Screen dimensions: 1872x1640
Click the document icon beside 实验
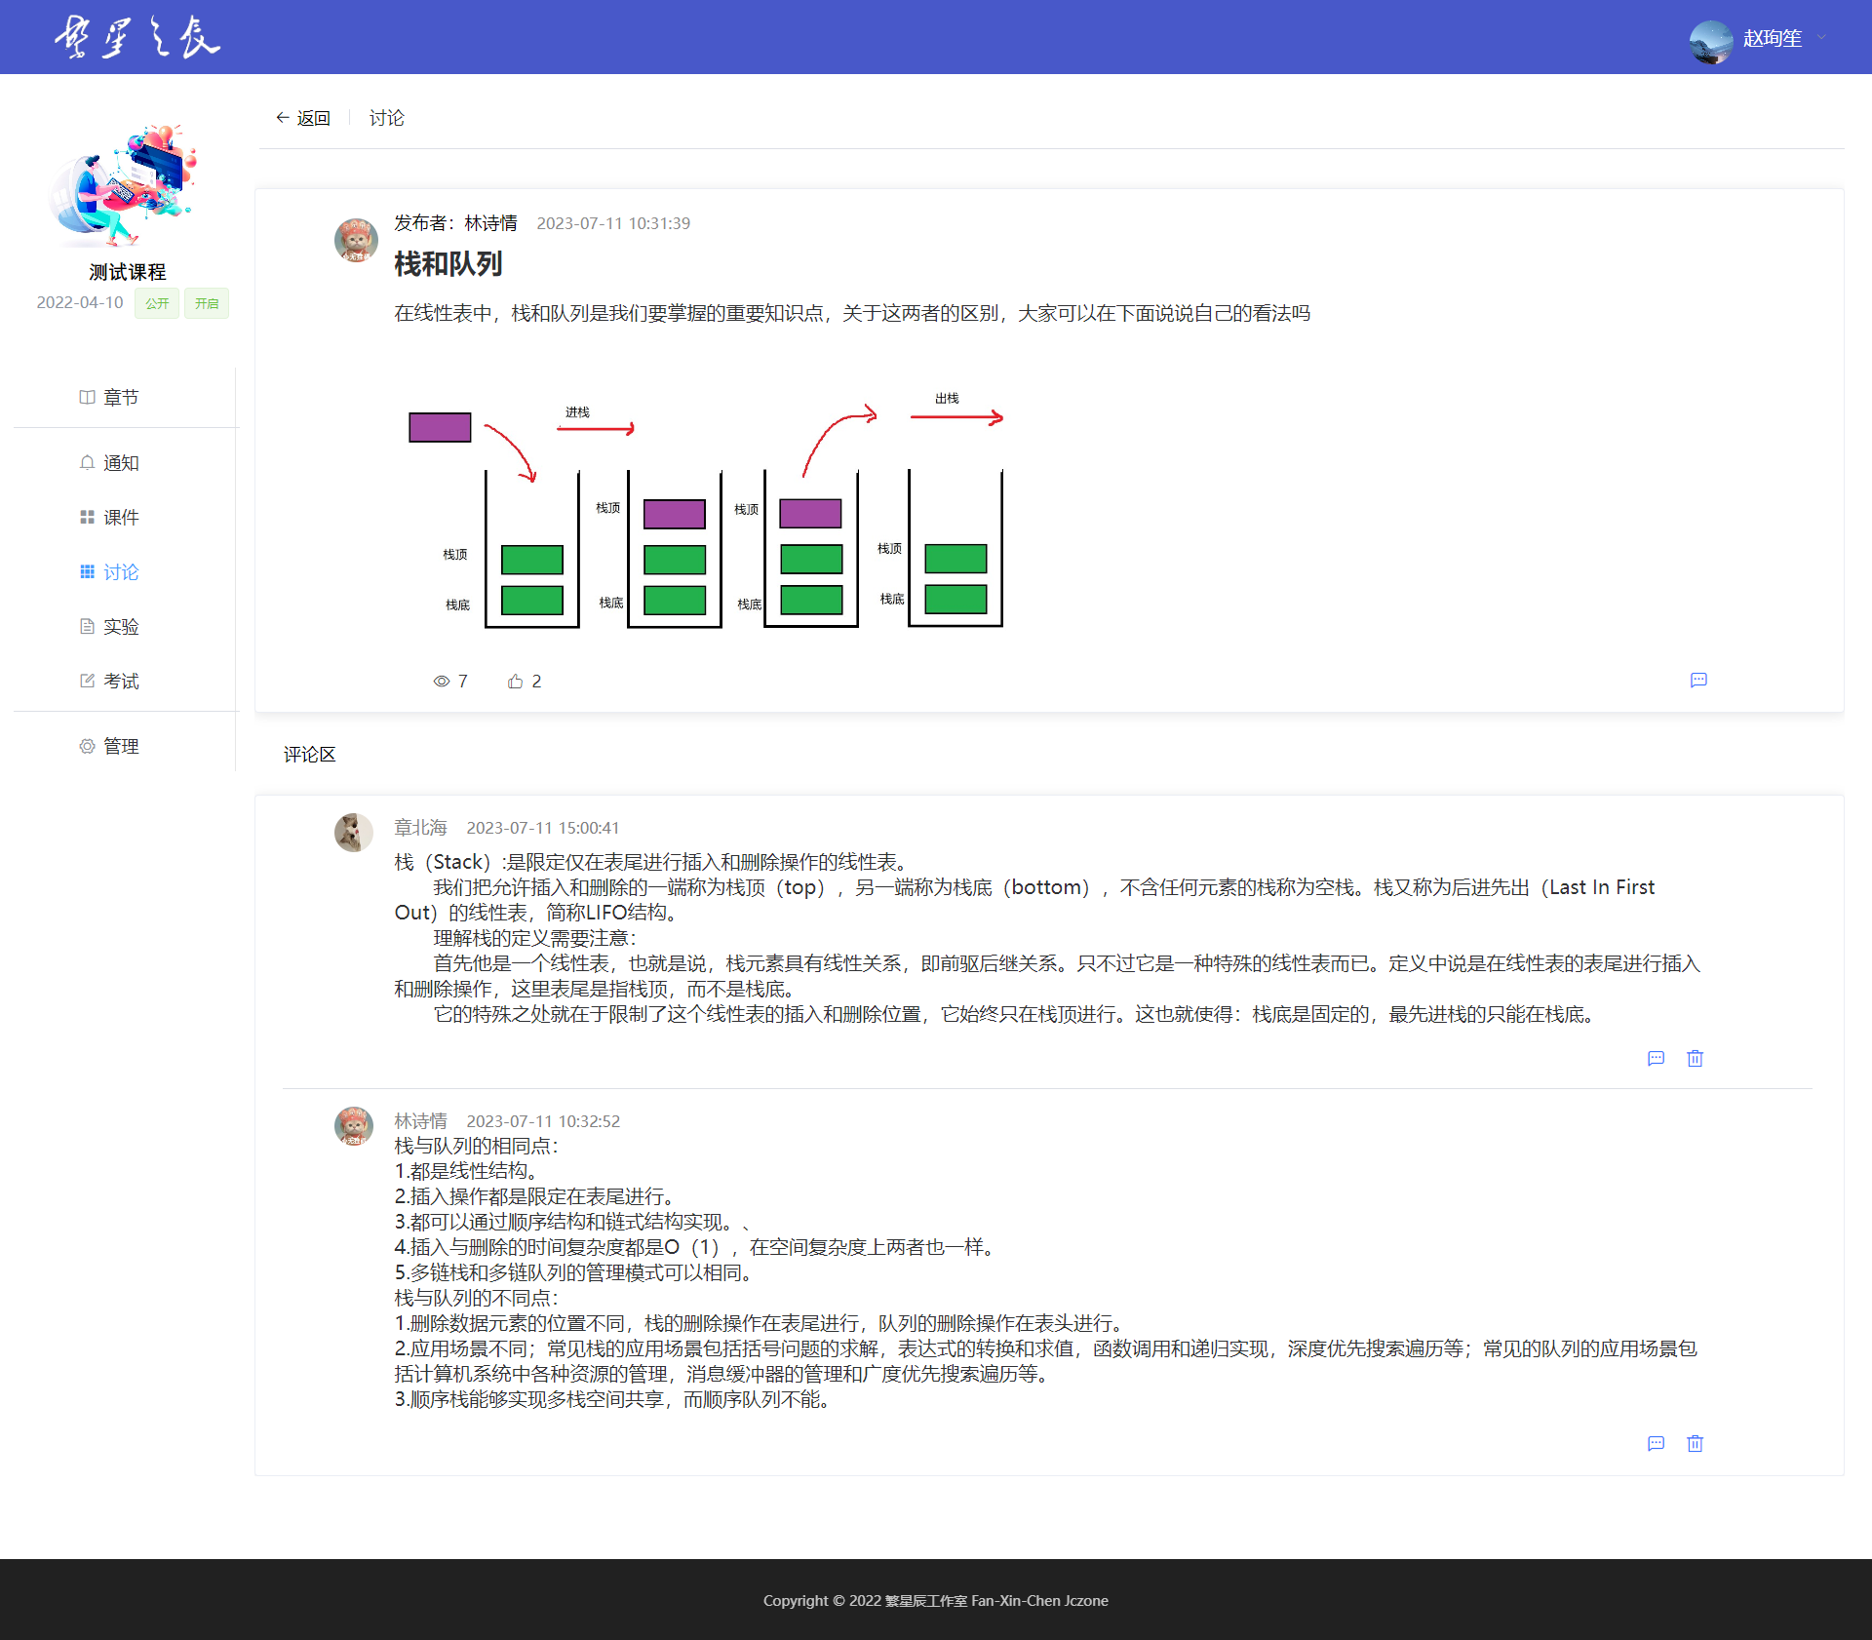[x=87, y=626]
